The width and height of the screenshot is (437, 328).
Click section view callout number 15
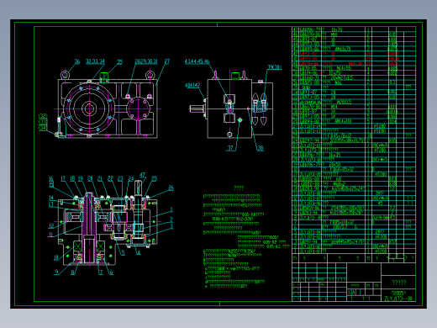point(51,185)
